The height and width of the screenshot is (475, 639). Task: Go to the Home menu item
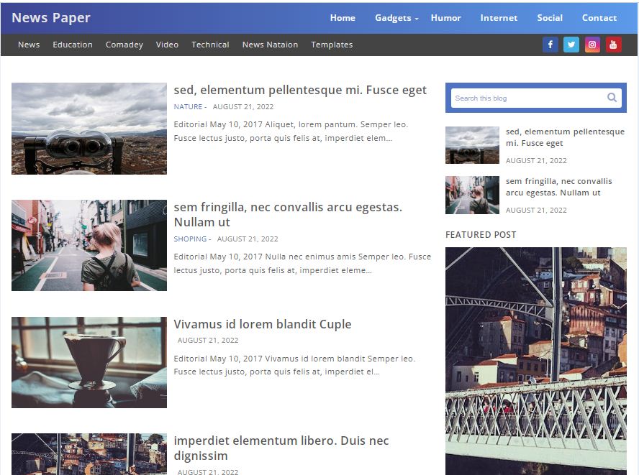(343, 18)
